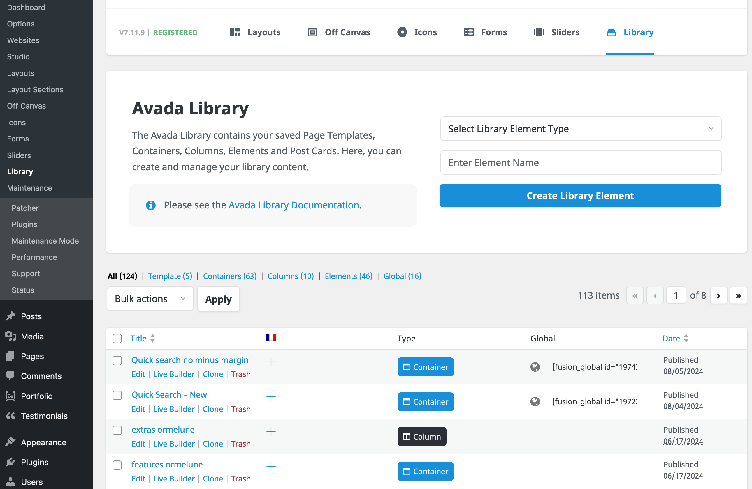Image resolution: width=752 pixels, height=489 pixels.
Task: Filter list by Template (5)
Action: tap(170, 276)
